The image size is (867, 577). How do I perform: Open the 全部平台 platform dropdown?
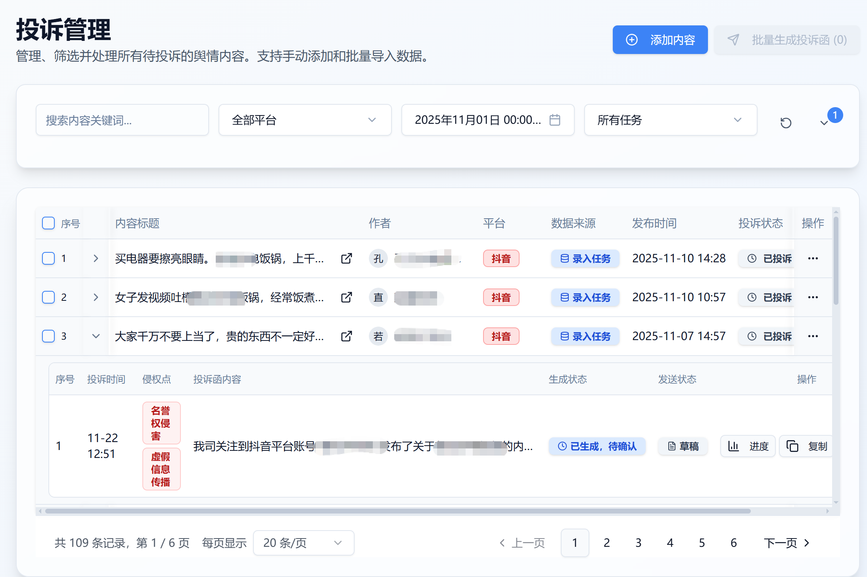pyautogui.click(x=305, y=120)
